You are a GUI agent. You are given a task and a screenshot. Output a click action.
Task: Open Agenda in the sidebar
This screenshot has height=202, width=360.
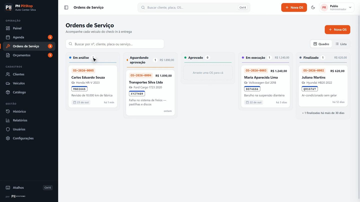click(x=29, y=37)
